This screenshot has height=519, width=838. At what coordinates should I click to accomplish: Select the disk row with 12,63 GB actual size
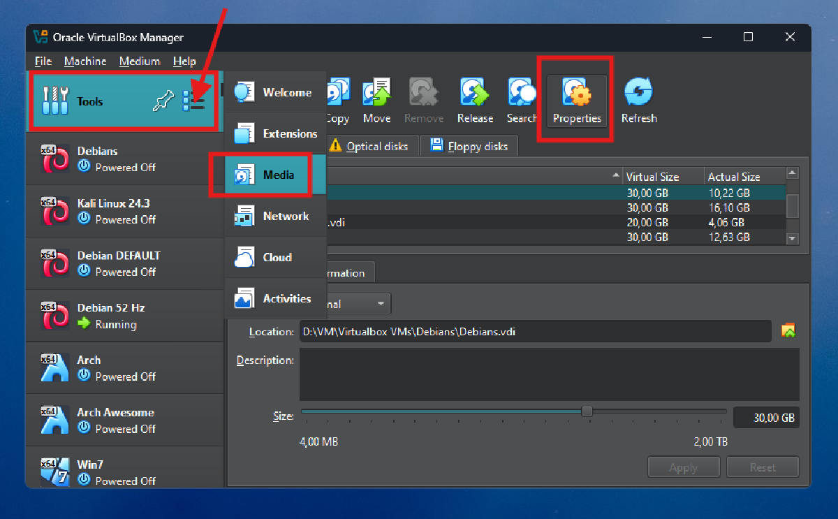point(555,237)
